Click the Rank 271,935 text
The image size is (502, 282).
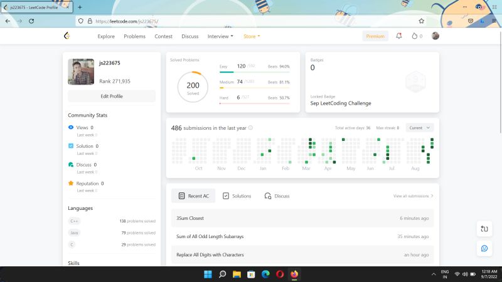point(115,81)
